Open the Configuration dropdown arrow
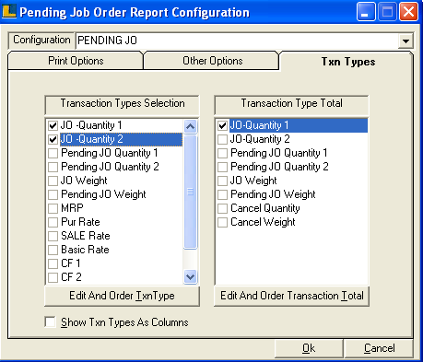 coord(405,41)
